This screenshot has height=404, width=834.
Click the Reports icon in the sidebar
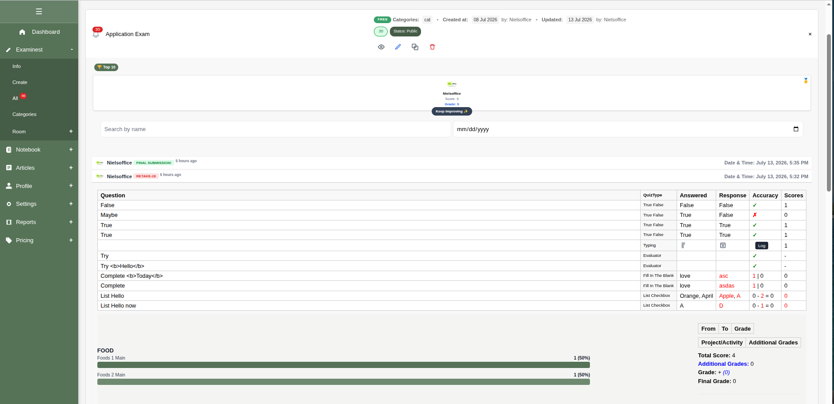coord(9,222)
